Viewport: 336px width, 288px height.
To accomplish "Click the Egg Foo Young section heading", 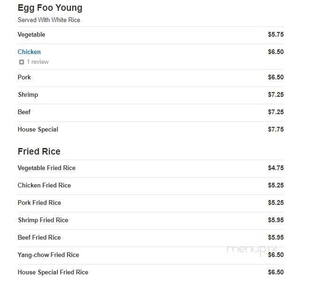I will click(50, 8).
